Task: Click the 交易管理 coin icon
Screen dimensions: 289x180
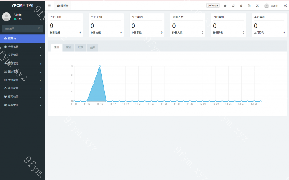Action: [5, 55]
